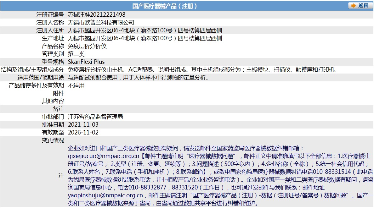Click the 型号规格 label
The width and height of the screenshot is (374, 208).
pyautogui.click(x=53, y=62)
